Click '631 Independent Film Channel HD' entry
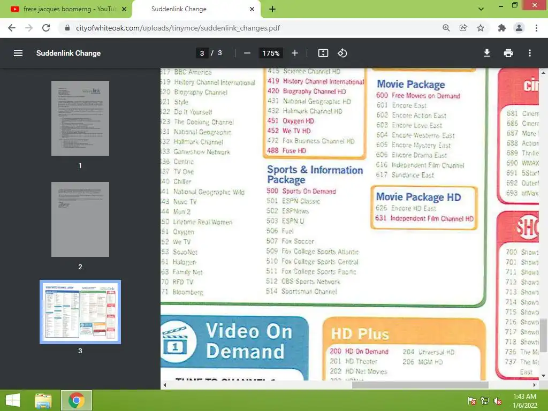The height and width of the screenshot is (411, 548). (x=424, y=218)
